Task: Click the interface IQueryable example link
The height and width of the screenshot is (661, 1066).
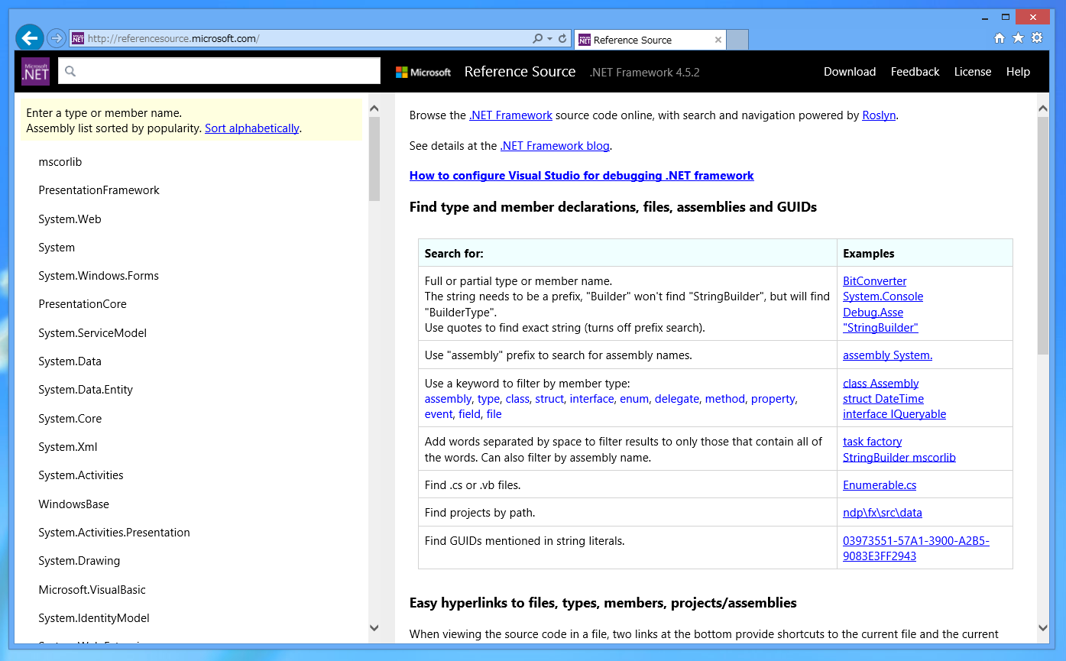Action: click(894, 414)
